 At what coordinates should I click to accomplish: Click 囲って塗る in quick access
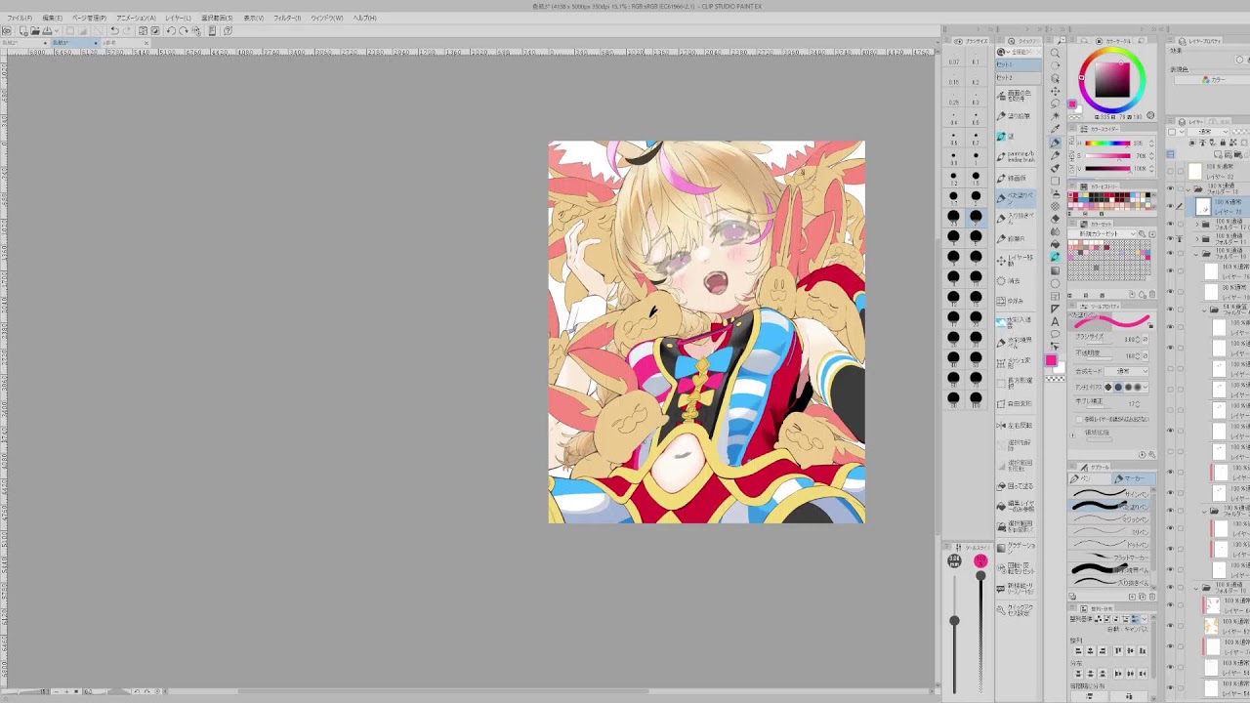tap(1020, 485)
